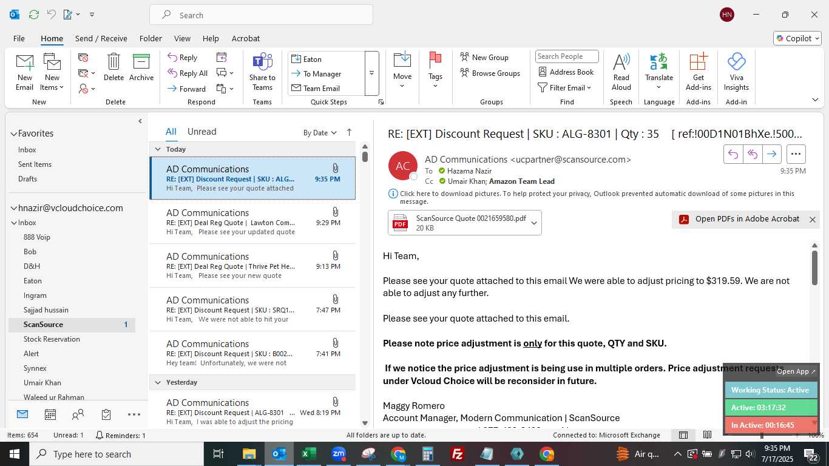
Task: Switch to People view in navigation bar
Action: (x=78, y=414)
